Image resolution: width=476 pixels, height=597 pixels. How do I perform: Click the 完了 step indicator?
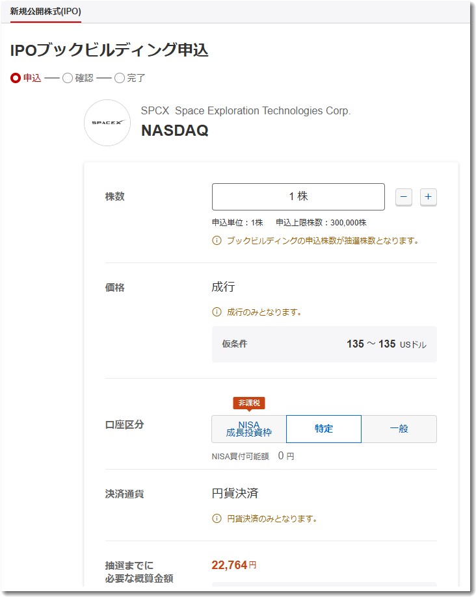(130, 78)
